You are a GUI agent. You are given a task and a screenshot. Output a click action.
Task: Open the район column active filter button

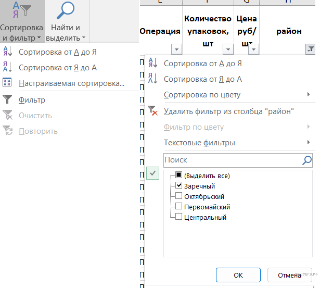point(310,49)
